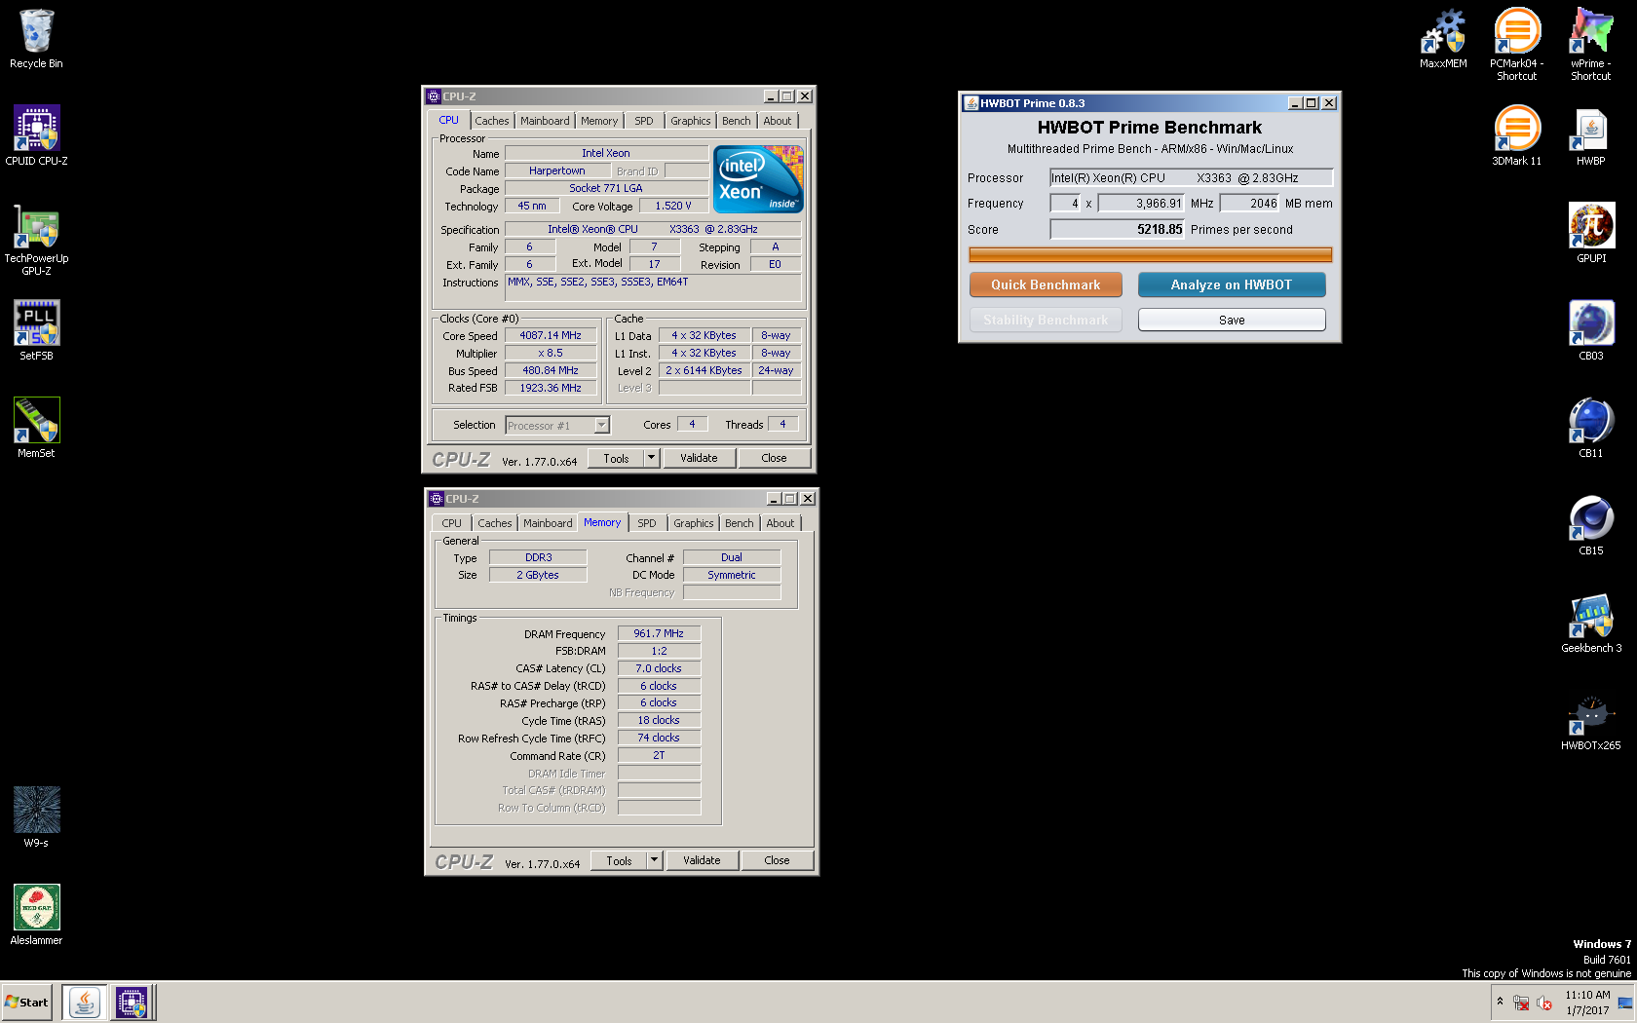Image resolution: width=1637 pixels, height=1023 pixels.
Task: Open MemSet desktop shortcut
Action: [x=36, y=428]
